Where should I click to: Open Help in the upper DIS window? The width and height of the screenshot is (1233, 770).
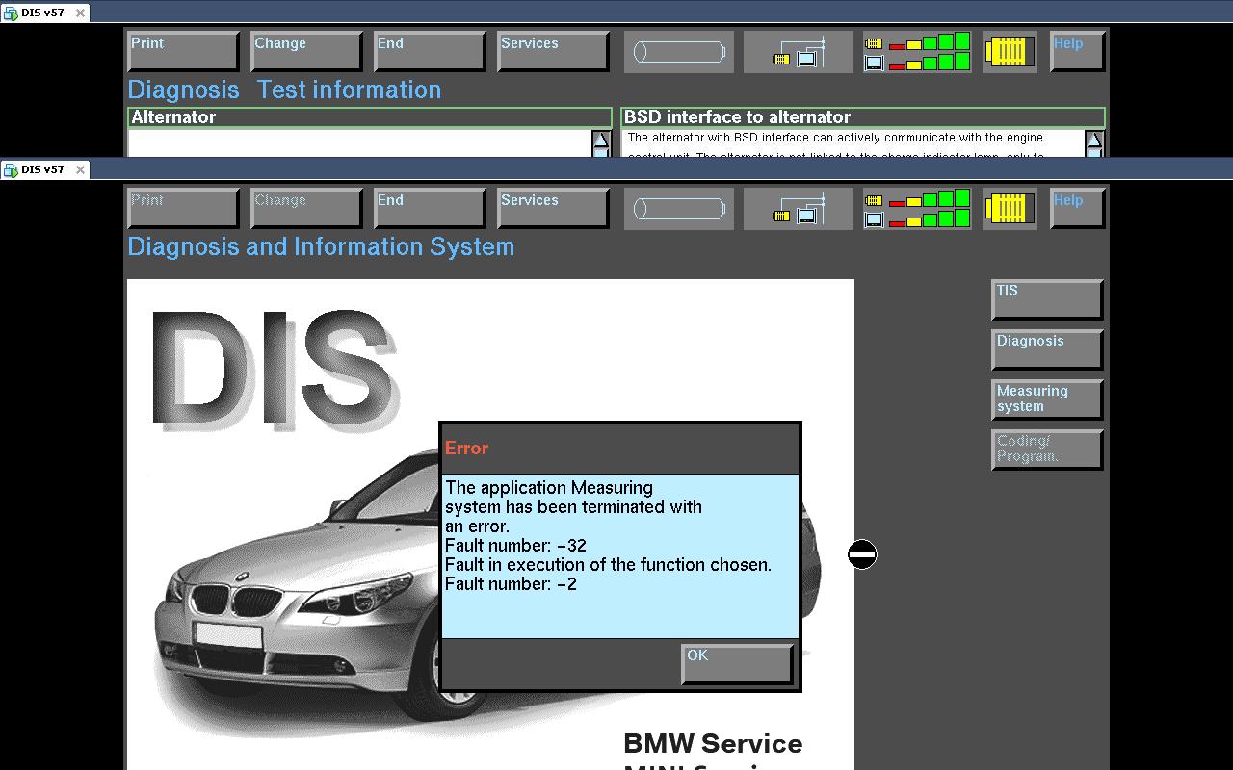tap(1077, 52)
